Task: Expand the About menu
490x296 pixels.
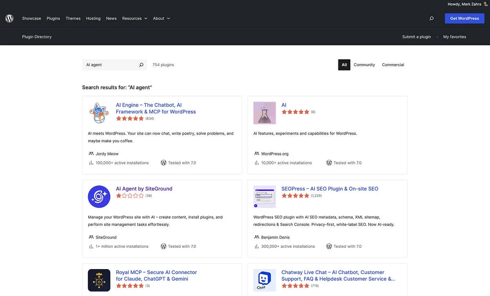Action: pyautogui.click(x=162, y=18)
